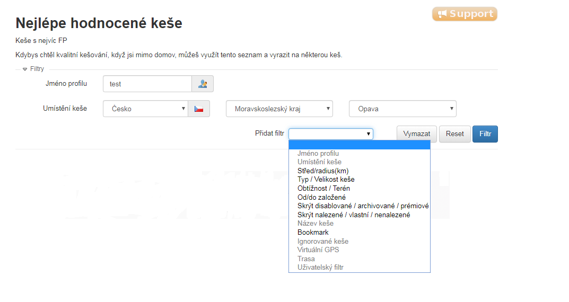Click the Keše s nejvíc FP text
Image resolution: width=569 pixels, height=302 pixels.
tap(41, 41)
